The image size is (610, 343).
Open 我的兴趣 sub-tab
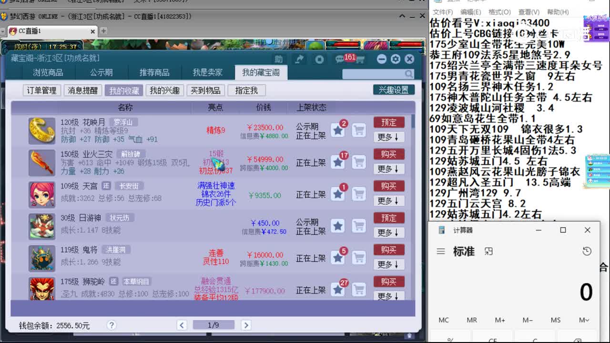point(165,91)
